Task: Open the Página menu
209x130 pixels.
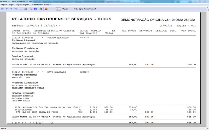Action: pos(12,5)
